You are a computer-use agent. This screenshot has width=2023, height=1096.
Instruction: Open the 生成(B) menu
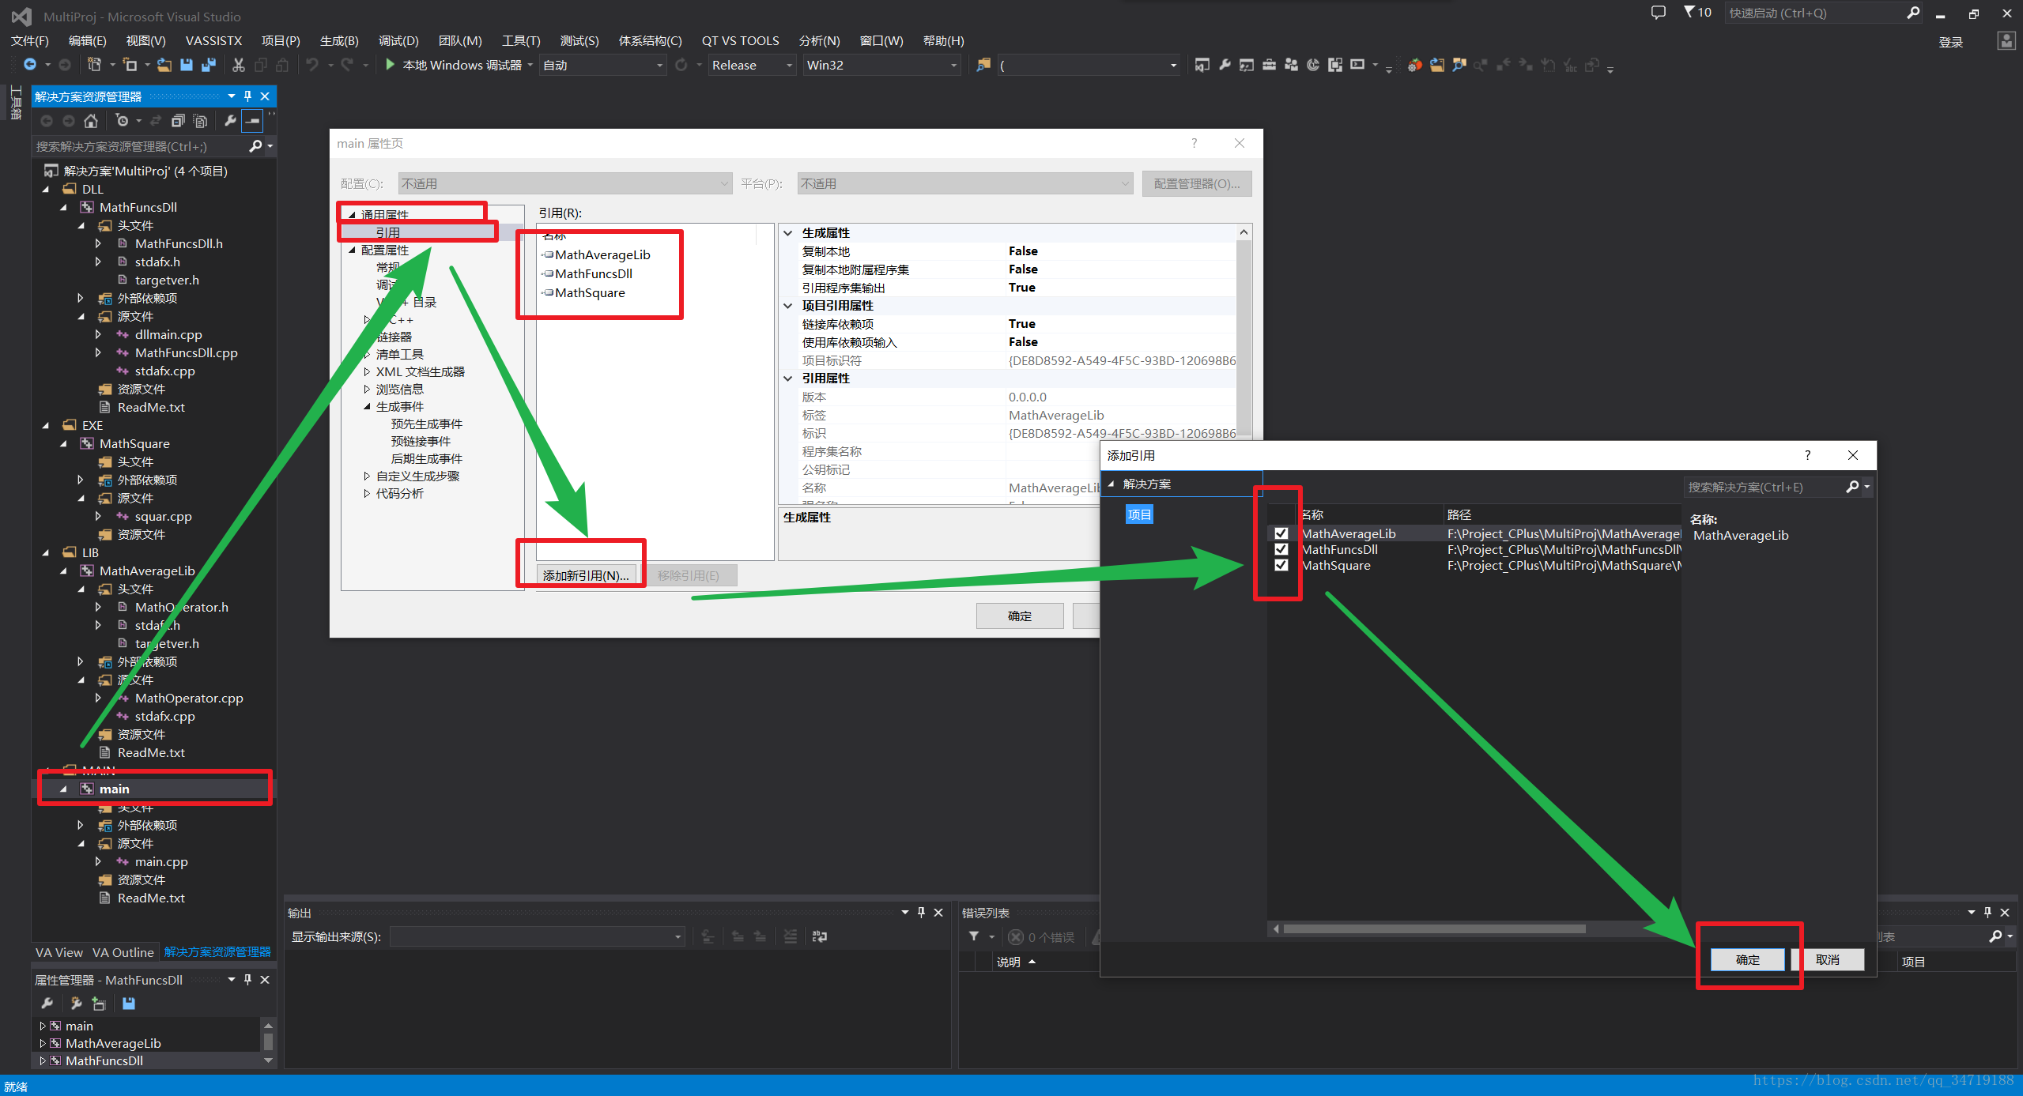(339, 41)
